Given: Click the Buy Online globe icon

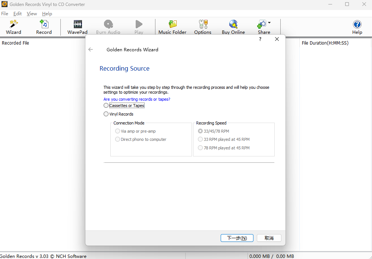Looking at the screenshot, I should 233,27.
